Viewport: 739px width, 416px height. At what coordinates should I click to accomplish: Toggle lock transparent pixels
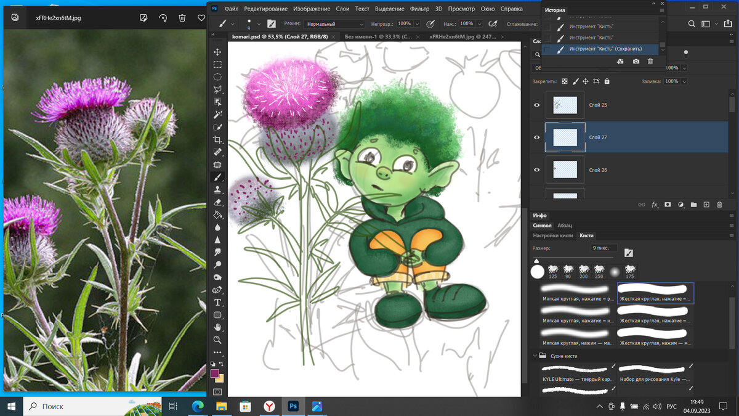[x=565, y=81]
